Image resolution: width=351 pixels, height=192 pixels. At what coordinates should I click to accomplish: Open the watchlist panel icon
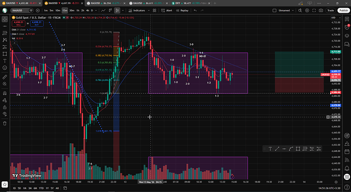pyautogui.click(x=347, y=19)
